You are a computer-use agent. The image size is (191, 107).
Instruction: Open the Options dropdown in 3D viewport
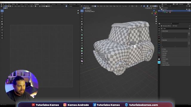coord(155,8)
